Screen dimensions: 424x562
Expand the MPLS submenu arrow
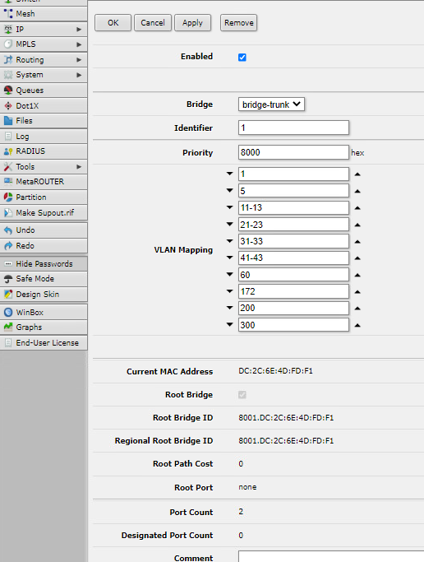point(79,44)
